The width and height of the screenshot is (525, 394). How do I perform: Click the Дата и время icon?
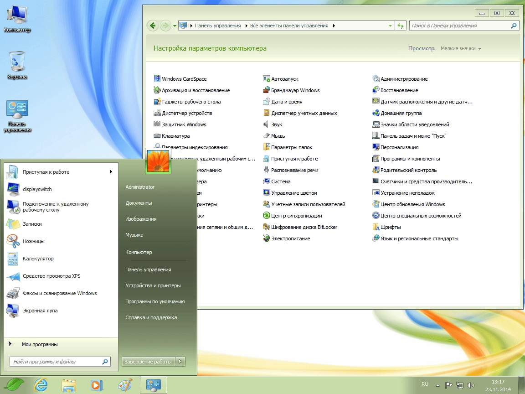pyautogui.click(x=267, y=102)
